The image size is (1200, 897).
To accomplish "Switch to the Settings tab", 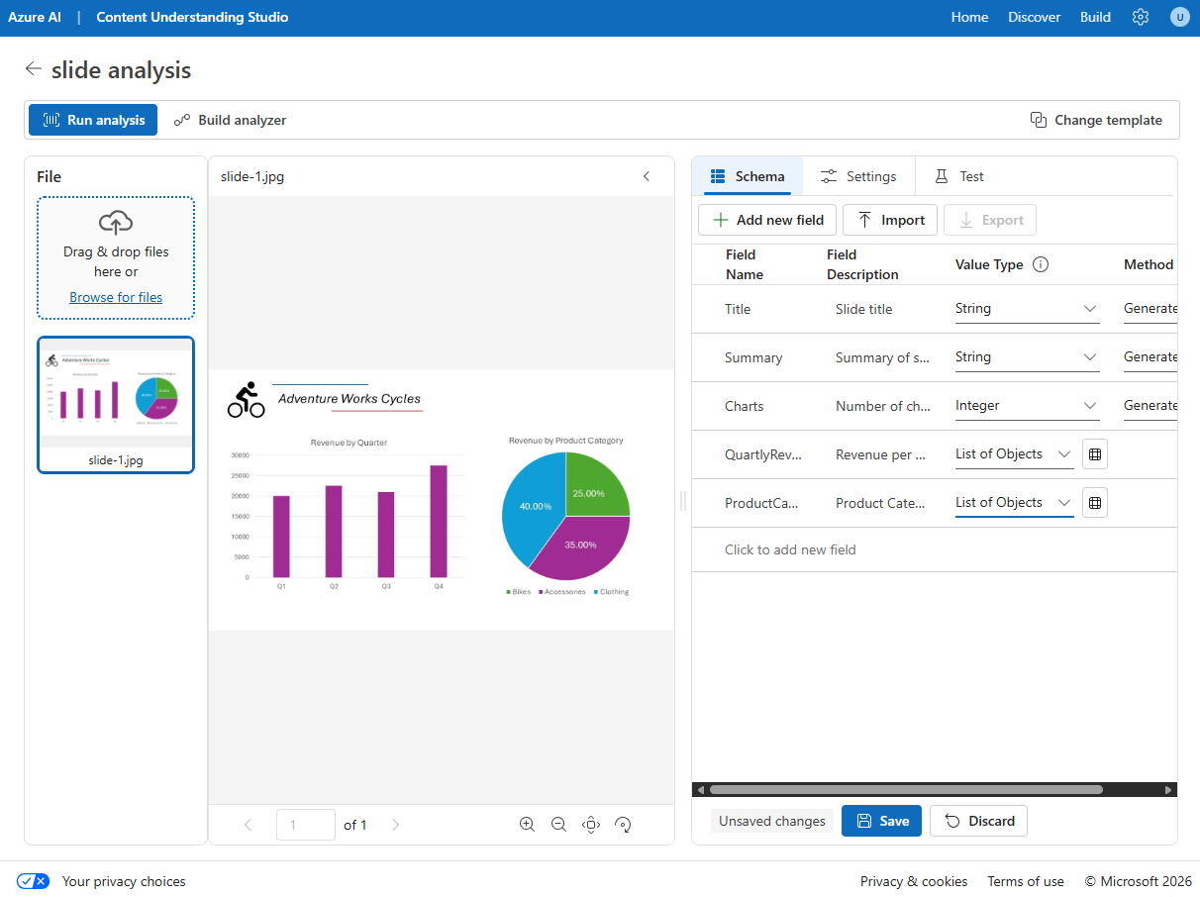I will (857, 175).
